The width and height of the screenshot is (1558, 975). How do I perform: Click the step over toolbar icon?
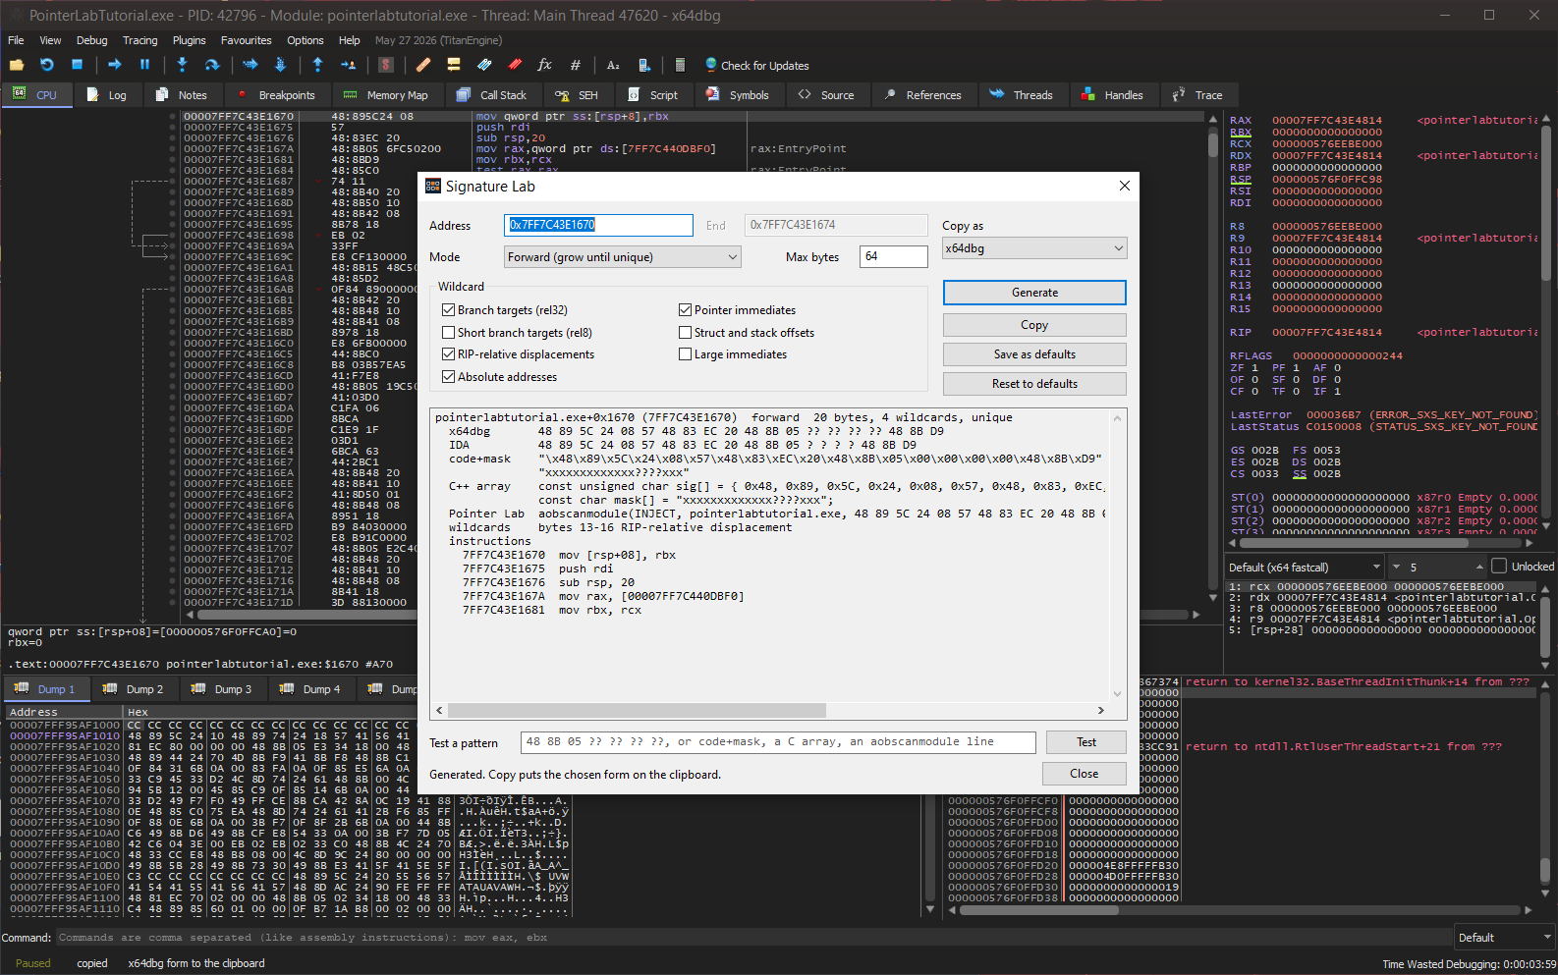tap(211, 65)
